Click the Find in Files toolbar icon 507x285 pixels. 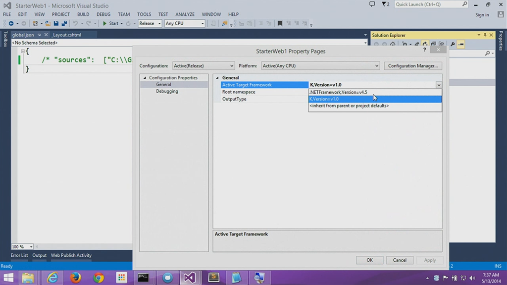[224, 23]
